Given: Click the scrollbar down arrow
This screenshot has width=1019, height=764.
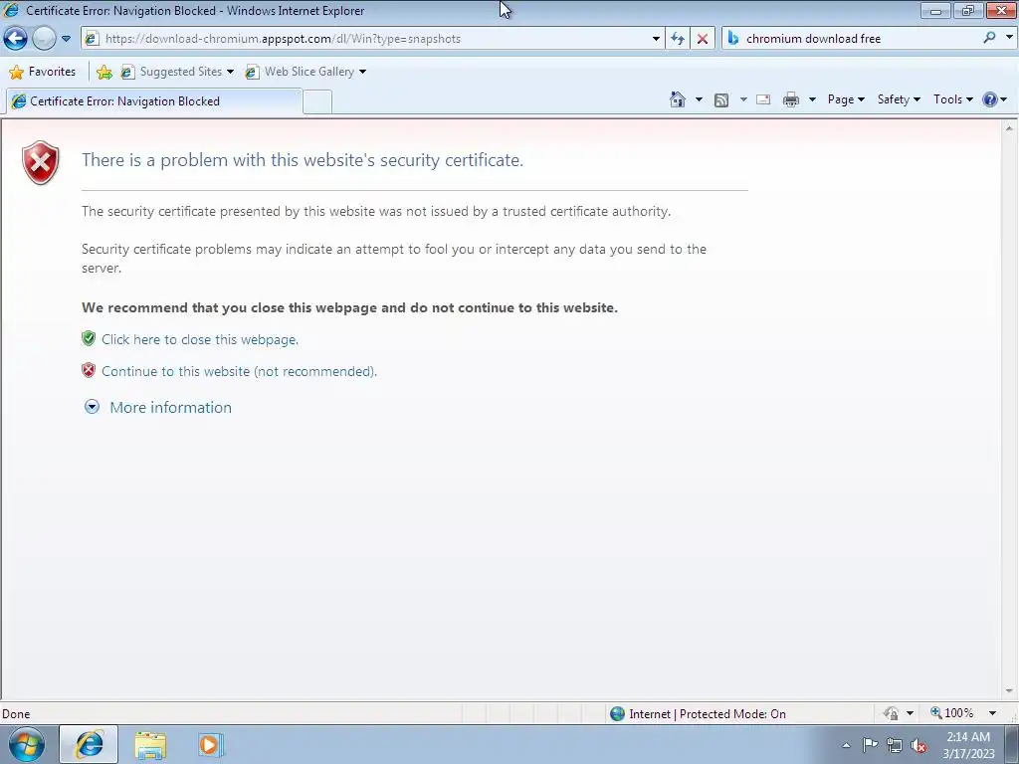Looking at the screenshot, I should [x=1009, y=691].
